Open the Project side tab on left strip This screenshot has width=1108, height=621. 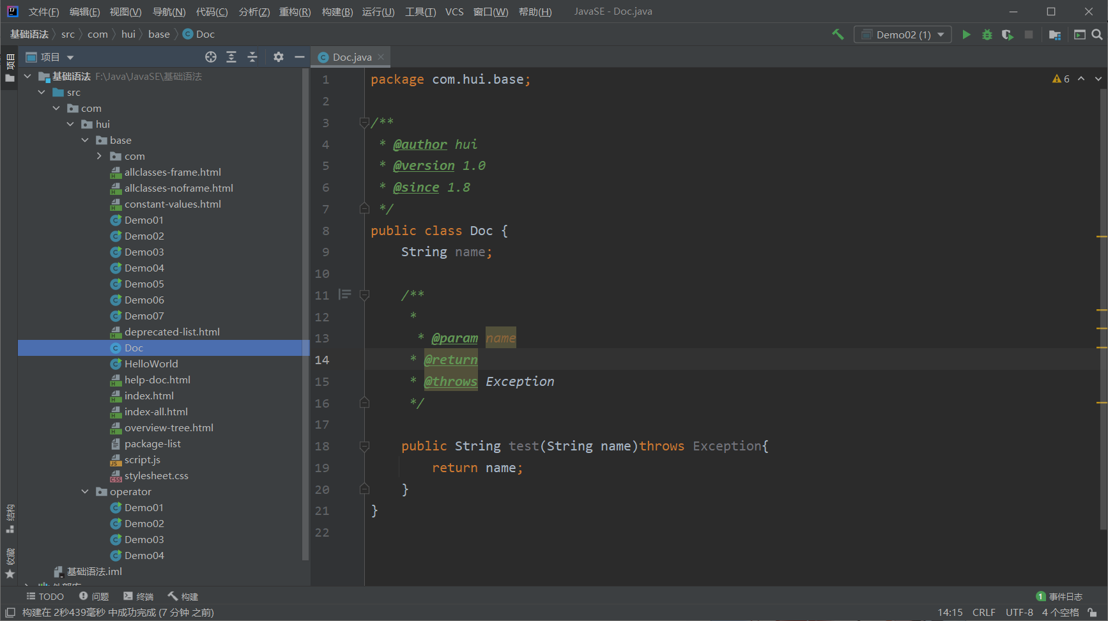tap(10, 68)
